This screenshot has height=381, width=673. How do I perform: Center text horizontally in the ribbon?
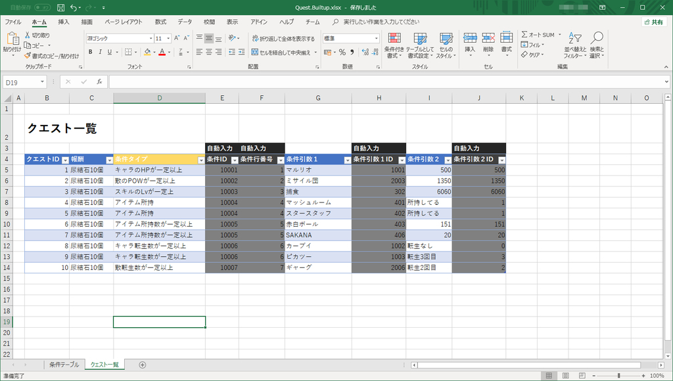[x=208, y=52]
